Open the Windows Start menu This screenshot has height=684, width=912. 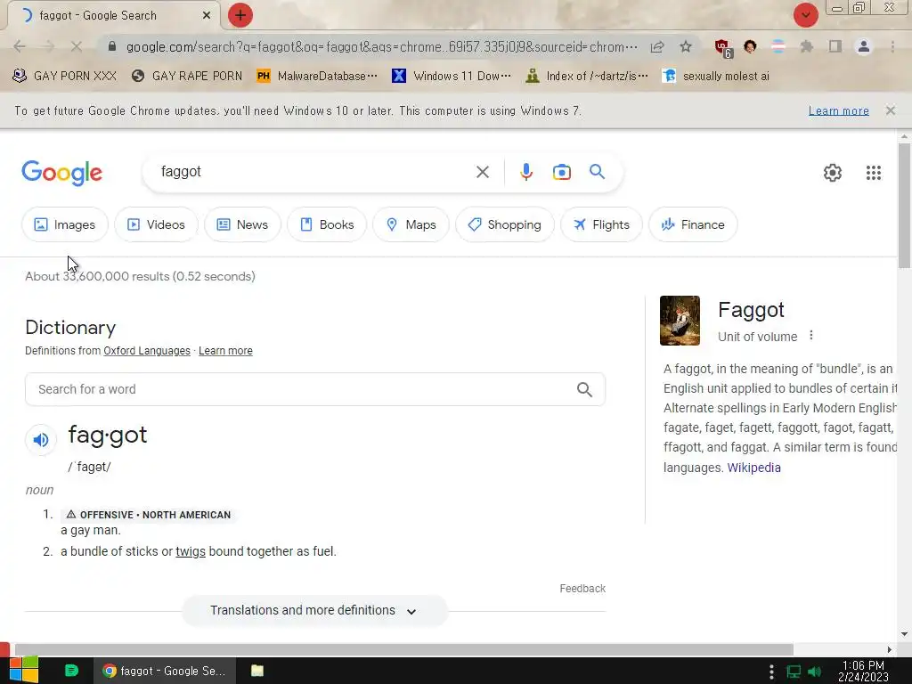[24, 671]
